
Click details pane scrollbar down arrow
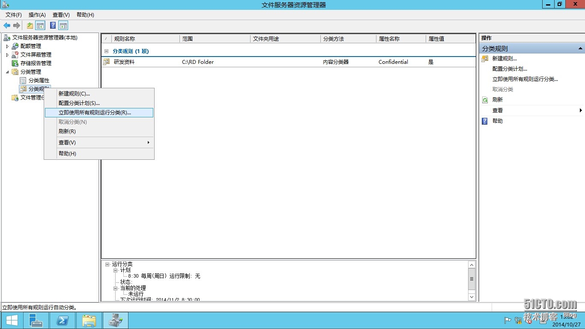[x=472, y=296]
